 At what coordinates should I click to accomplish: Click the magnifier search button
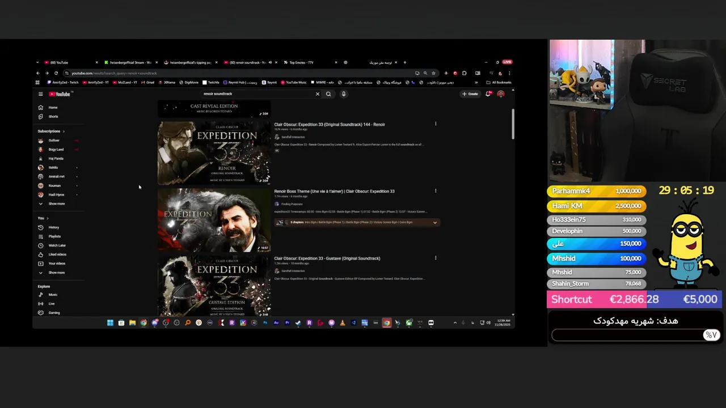328,94
